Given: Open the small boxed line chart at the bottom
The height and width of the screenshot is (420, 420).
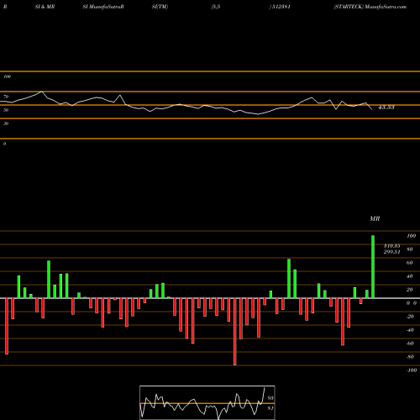Looking at the screenshot, I should [207, 402].
